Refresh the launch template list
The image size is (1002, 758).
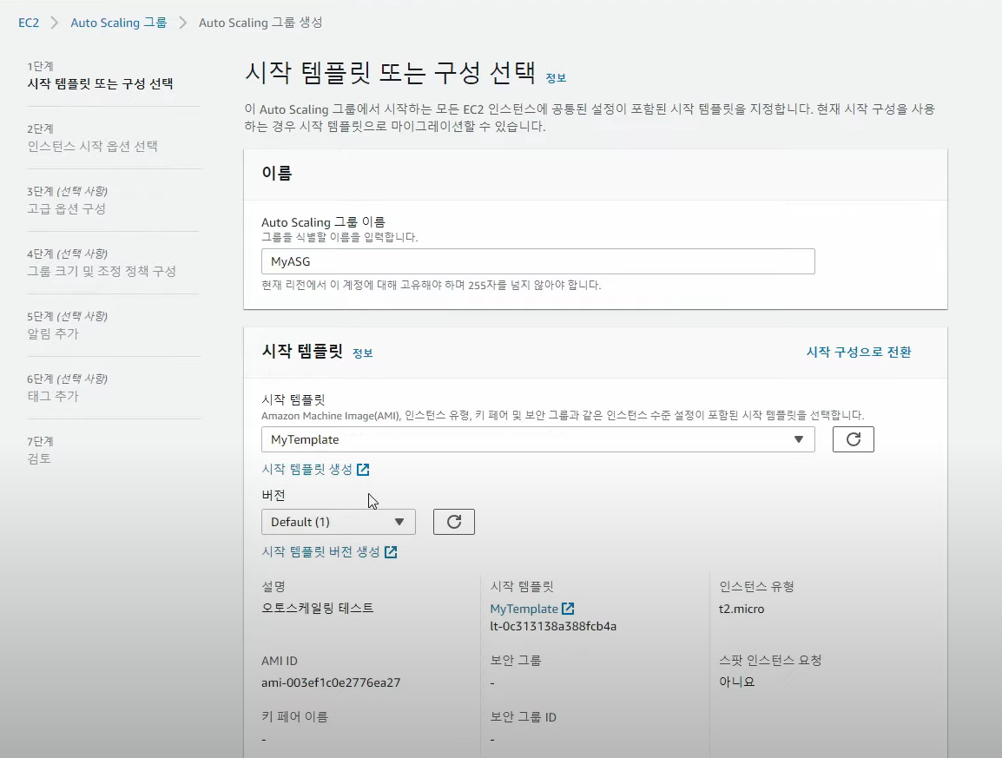coord(854,439)
